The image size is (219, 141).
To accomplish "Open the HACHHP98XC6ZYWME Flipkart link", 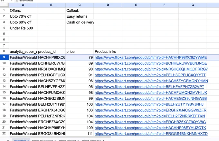I will click(151, 57).
